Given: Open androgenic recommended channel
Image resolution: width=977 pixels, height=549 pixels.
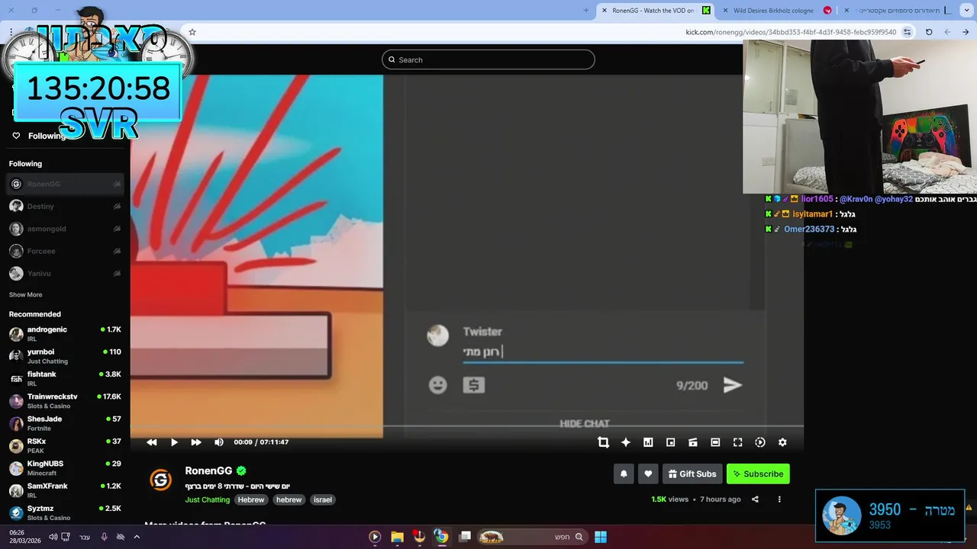Looking at the screenshot, I should click(65, 334).
